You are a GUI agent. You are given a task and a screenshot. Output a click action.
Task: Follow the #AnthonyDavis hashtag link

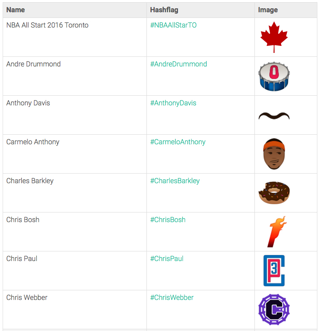point(173,103)
